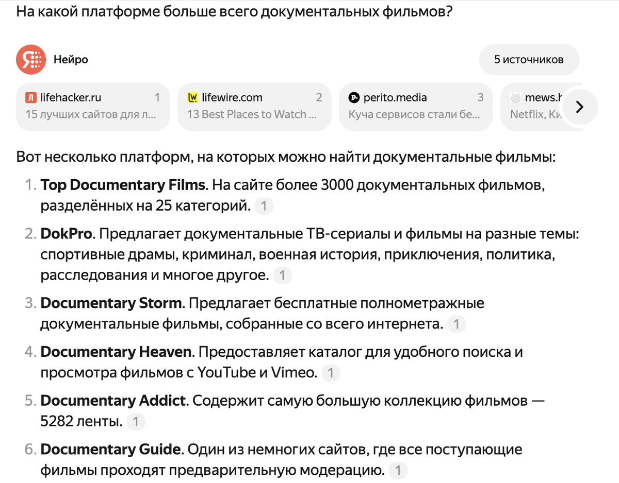Click citation marker after Documentary Guide moderation text

[x=397, y=470]
